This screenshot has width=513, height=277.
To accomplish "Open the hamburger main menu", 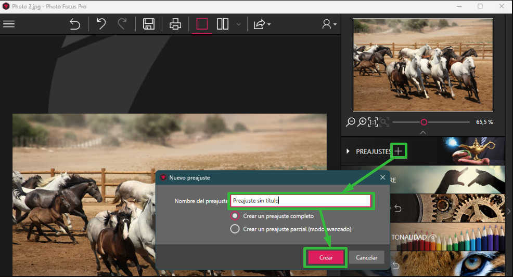I will (x=9, y=24).
